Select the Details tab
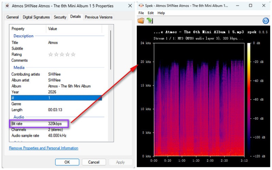The height and width of the screenshot is (170, 272). 75,17
